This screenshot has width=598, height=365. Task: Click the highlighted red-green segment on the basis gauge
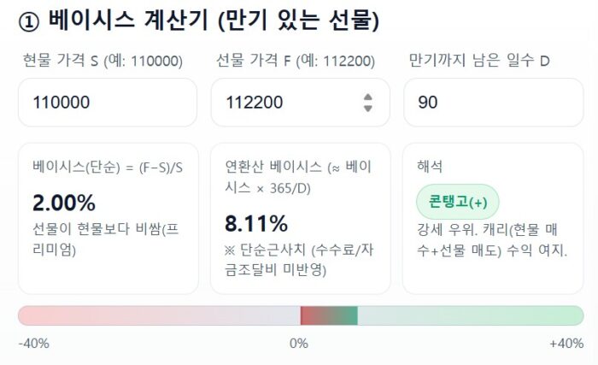click(329, 315)
